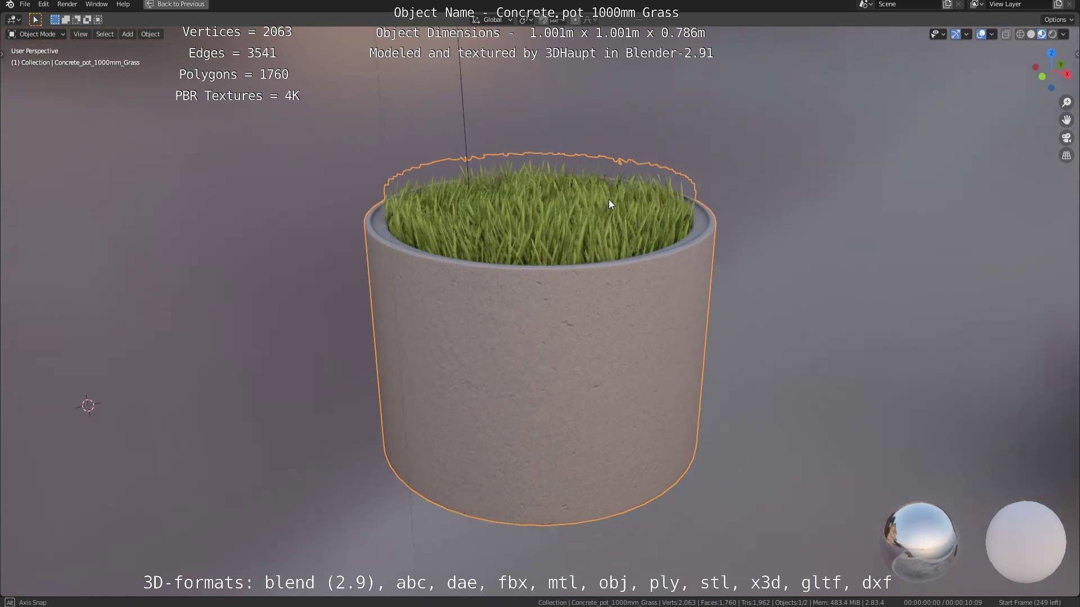Expand the right sidebar arrow

coord(1077,55)
